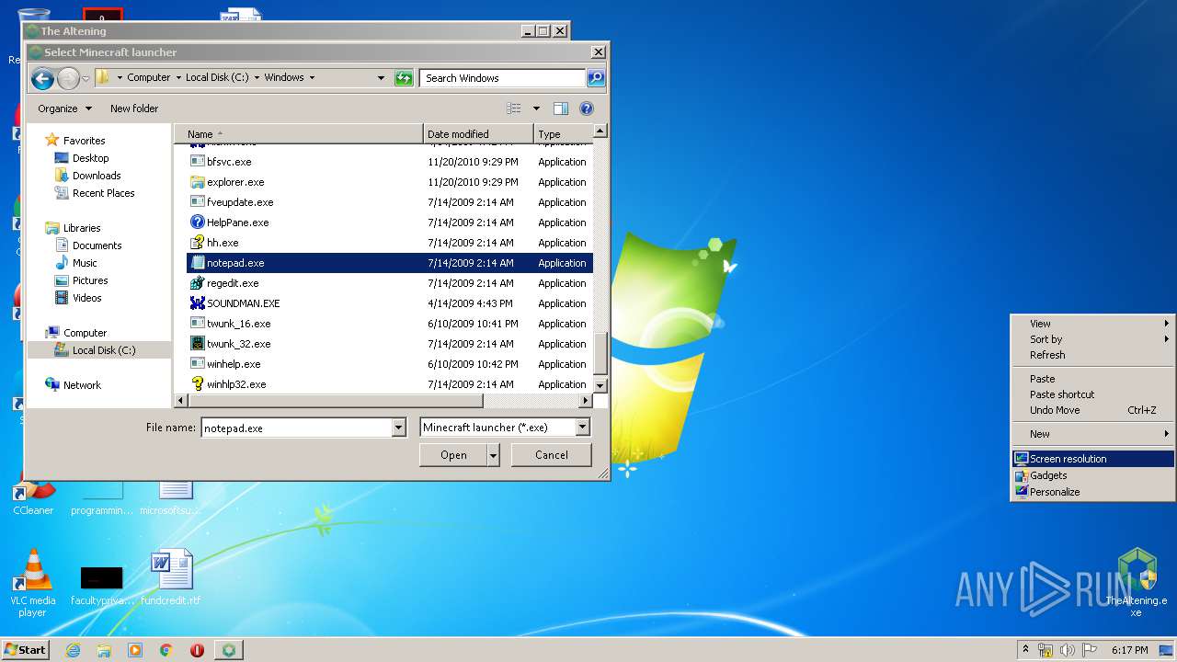Click the Cancel button
Viewport: 1177px width, 662px height.
tap(552, 455)
